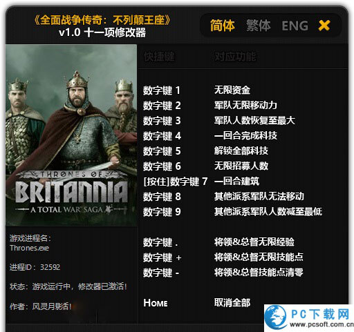Switch language to 繁体
The height and width of the screenshot is (332, 354).
[259, 26]
